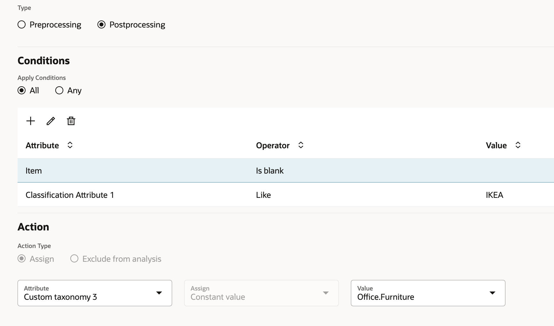Choose the All conditions option
The width and height of the screenshot is (554, 326).
pyautogui.click(x=22, y=90)
